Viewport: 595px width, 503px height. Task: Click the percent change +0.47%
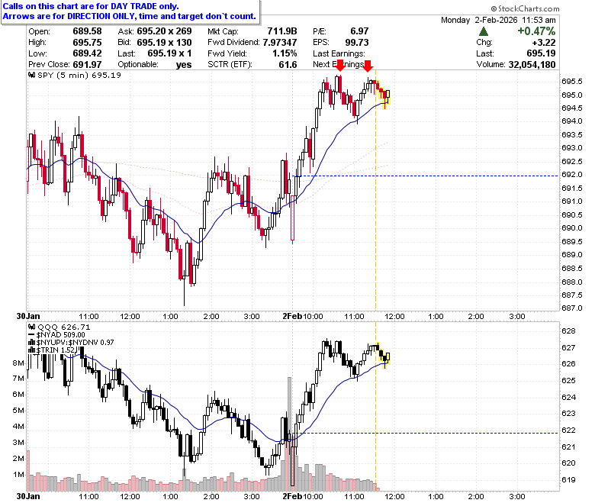coord(536,31)
